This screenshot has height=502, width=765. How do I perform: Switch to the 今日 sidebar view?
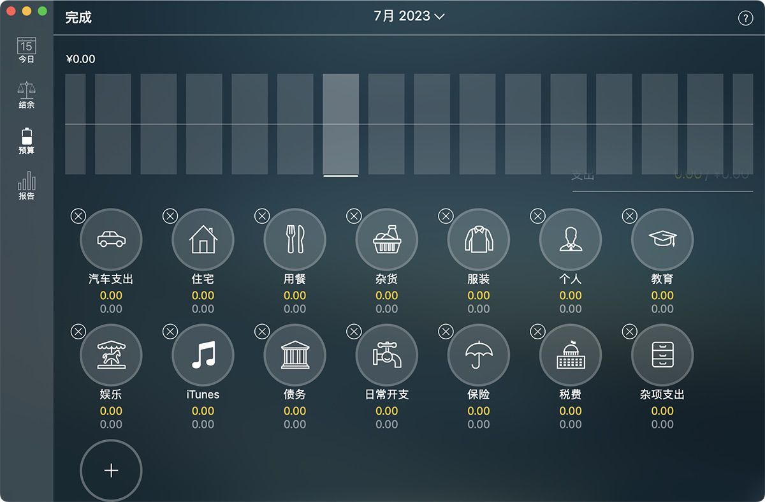click(x=25, y=50)
